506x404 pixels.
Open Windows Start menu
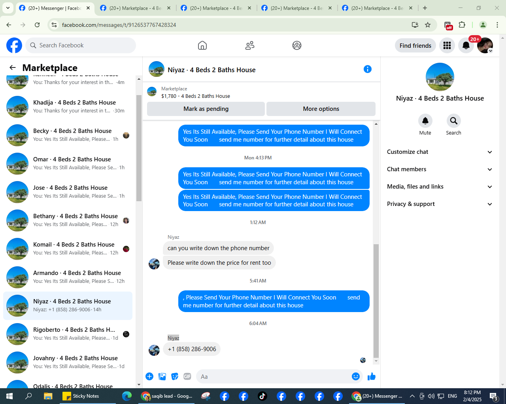(9, 396)
